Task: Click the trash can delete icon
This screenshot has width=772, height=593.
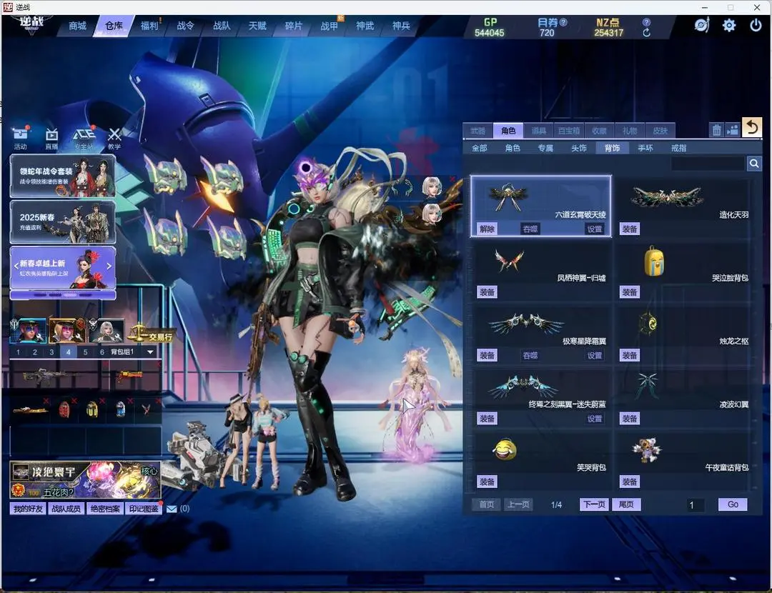Action: pyautogui.click(x=716, y=130)
